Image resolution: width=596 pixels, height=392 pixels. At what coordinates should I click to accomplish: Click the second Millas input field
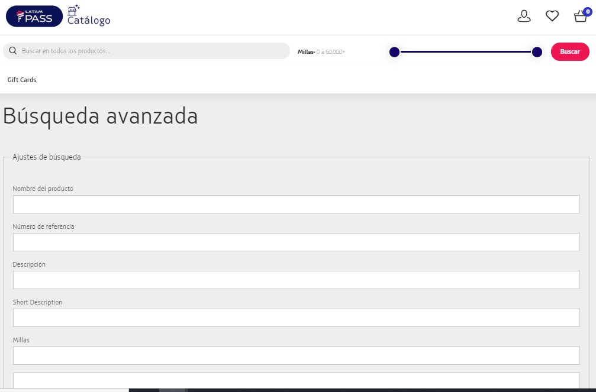tap(296, 381)
